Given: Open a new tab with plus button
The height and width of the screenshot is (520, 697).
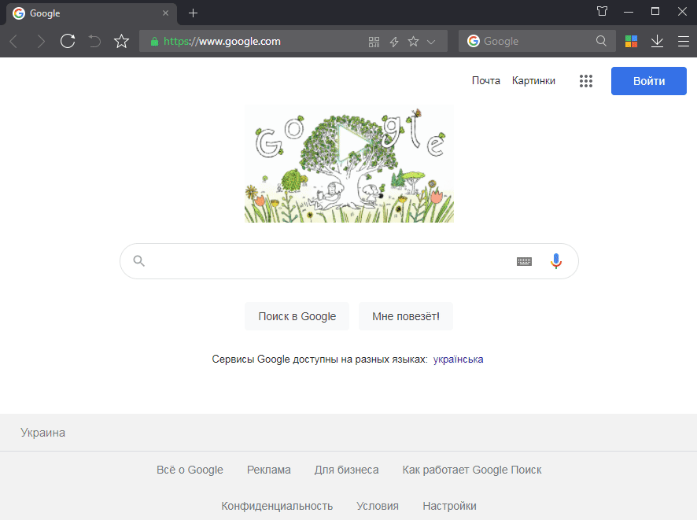Looking at the screenshot, I should pos(193,13).
